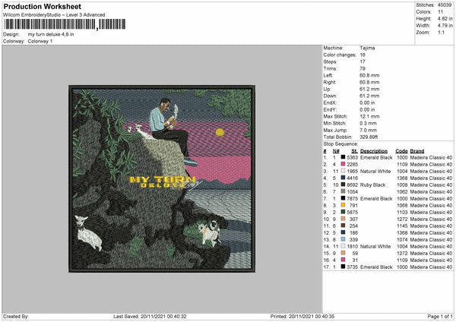Click the Max Jump value '7.0 mm'
The image size is (456, 322).
368,130
